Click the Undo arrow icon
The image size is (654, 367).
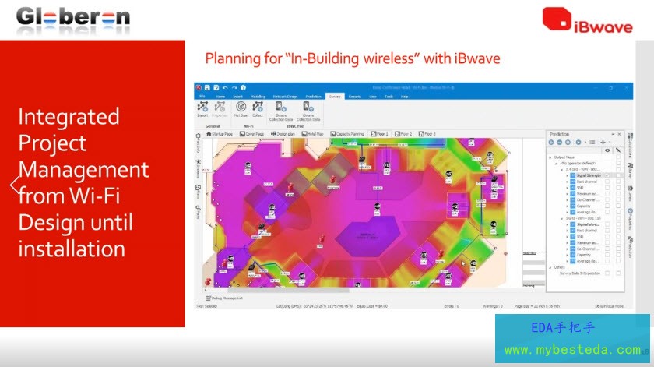click(x=225, y=87)
